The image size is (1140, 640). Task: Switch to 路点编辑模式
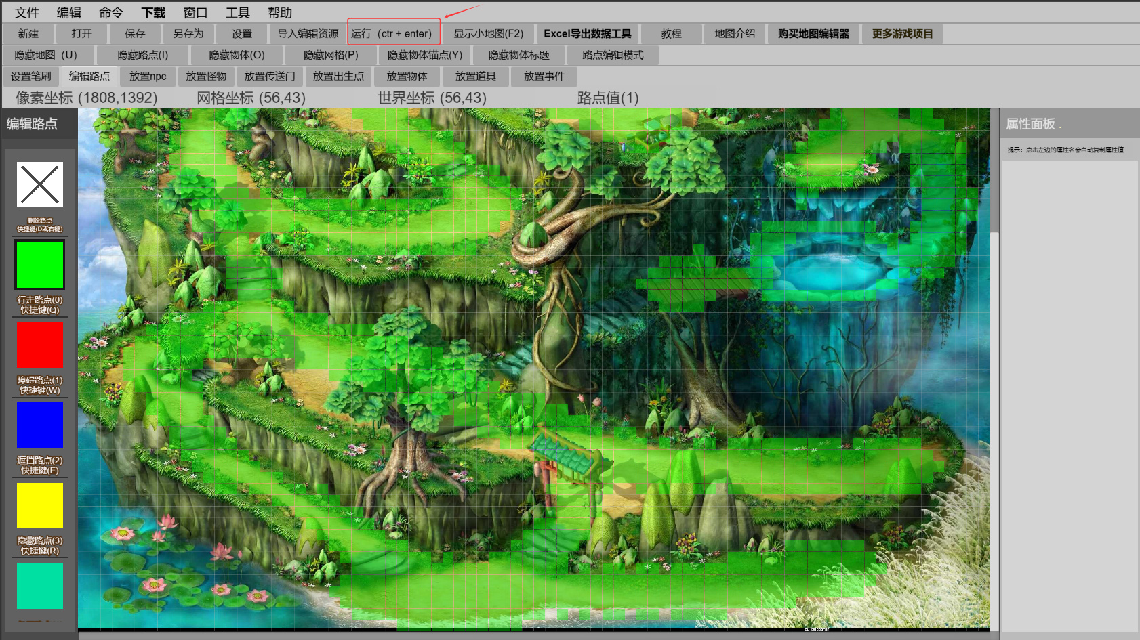click(x=613, y=55)
